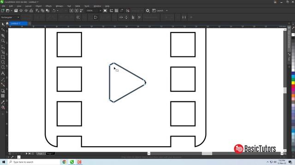Select the Zoom tool
Screen dimensions: 295x165
point(3,41)
